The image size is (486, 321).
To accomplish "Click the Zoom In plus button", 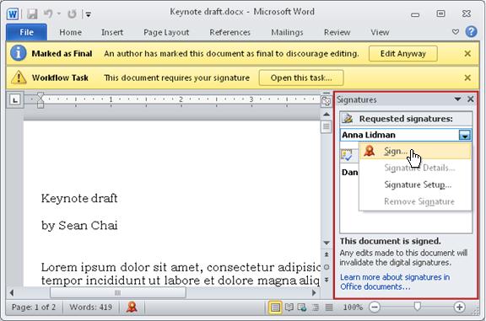I will (459, 308).
